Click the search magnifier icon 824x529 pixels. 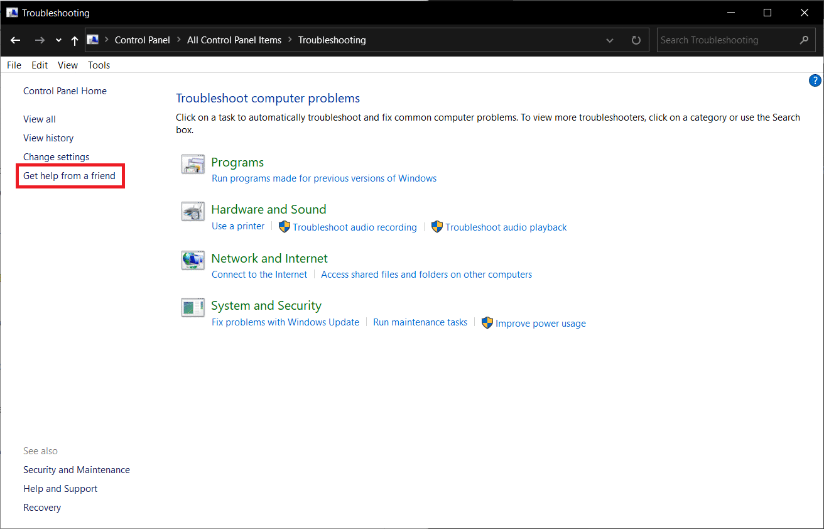(804, 40)
